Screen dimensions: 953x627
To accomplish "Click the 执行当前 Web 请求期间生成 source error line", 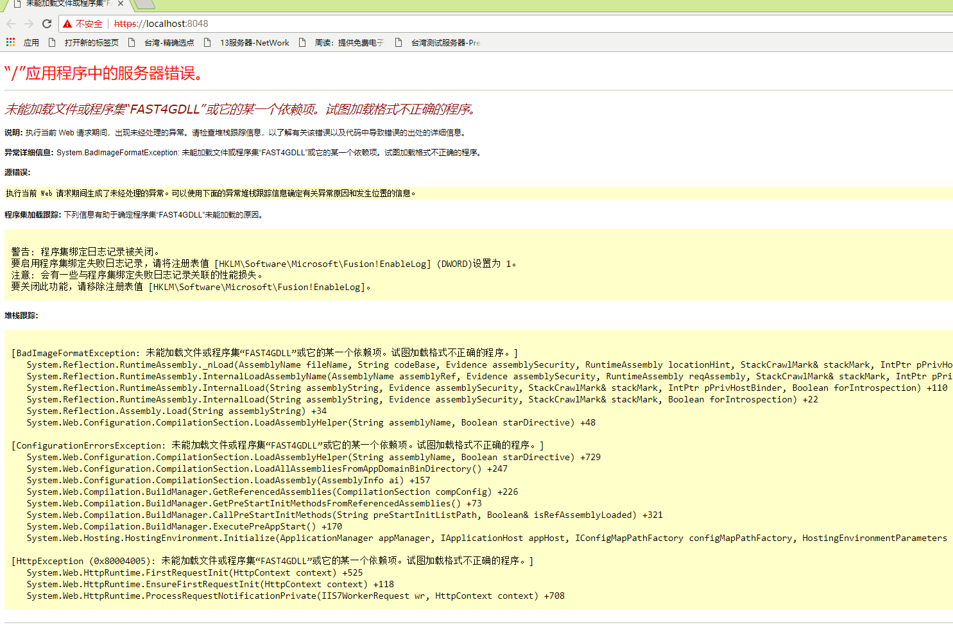I will coord(211,193).
